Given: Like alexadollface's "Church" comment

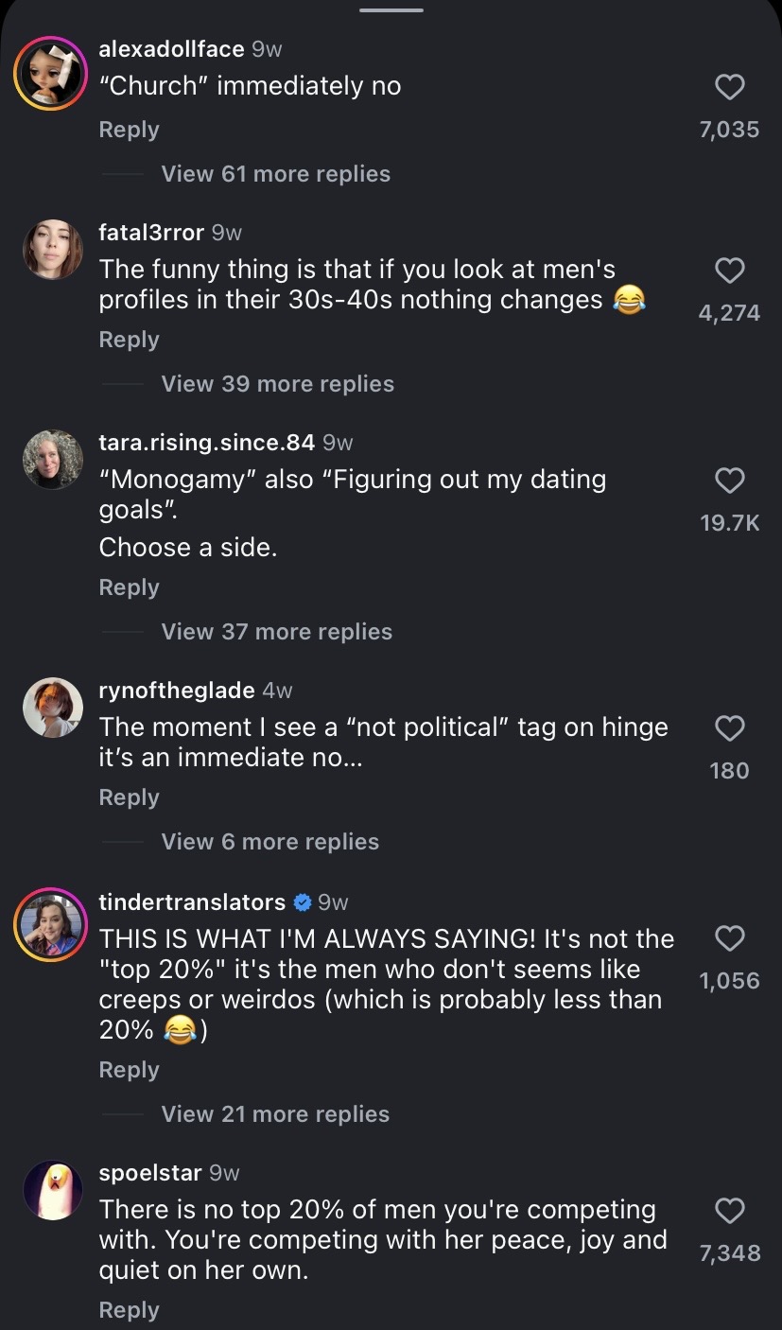Looking at the screenshot, I should 729,88.
